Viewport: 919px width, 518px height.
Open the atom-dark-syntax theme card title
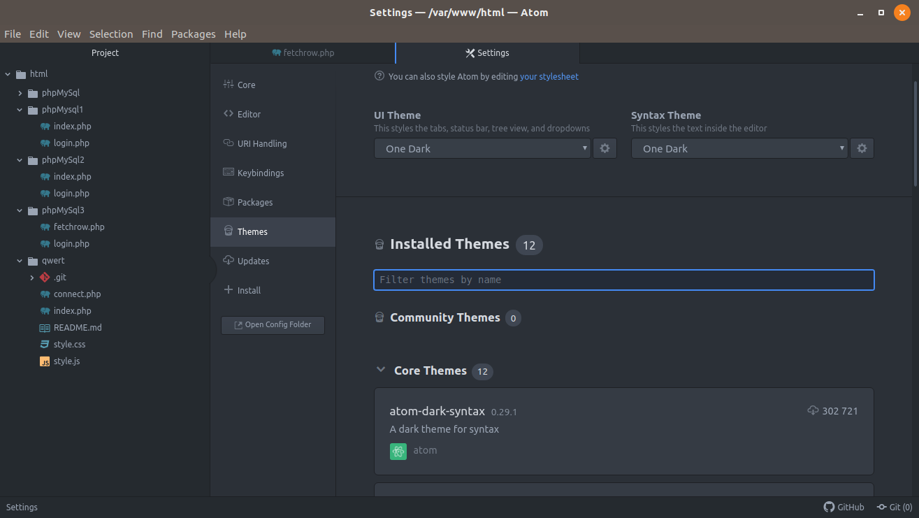(x=437, y=411)
